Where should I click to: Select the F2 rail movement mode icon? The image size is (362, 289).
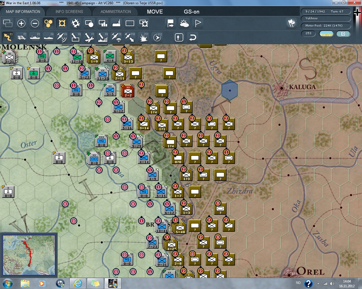[x=21, y=37]
